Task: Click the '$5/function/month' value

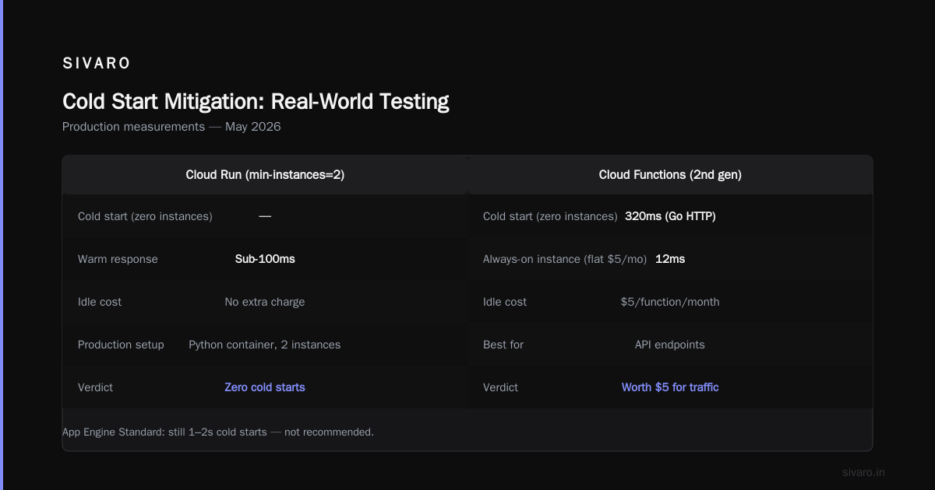Action: click(x=670, y=302)
